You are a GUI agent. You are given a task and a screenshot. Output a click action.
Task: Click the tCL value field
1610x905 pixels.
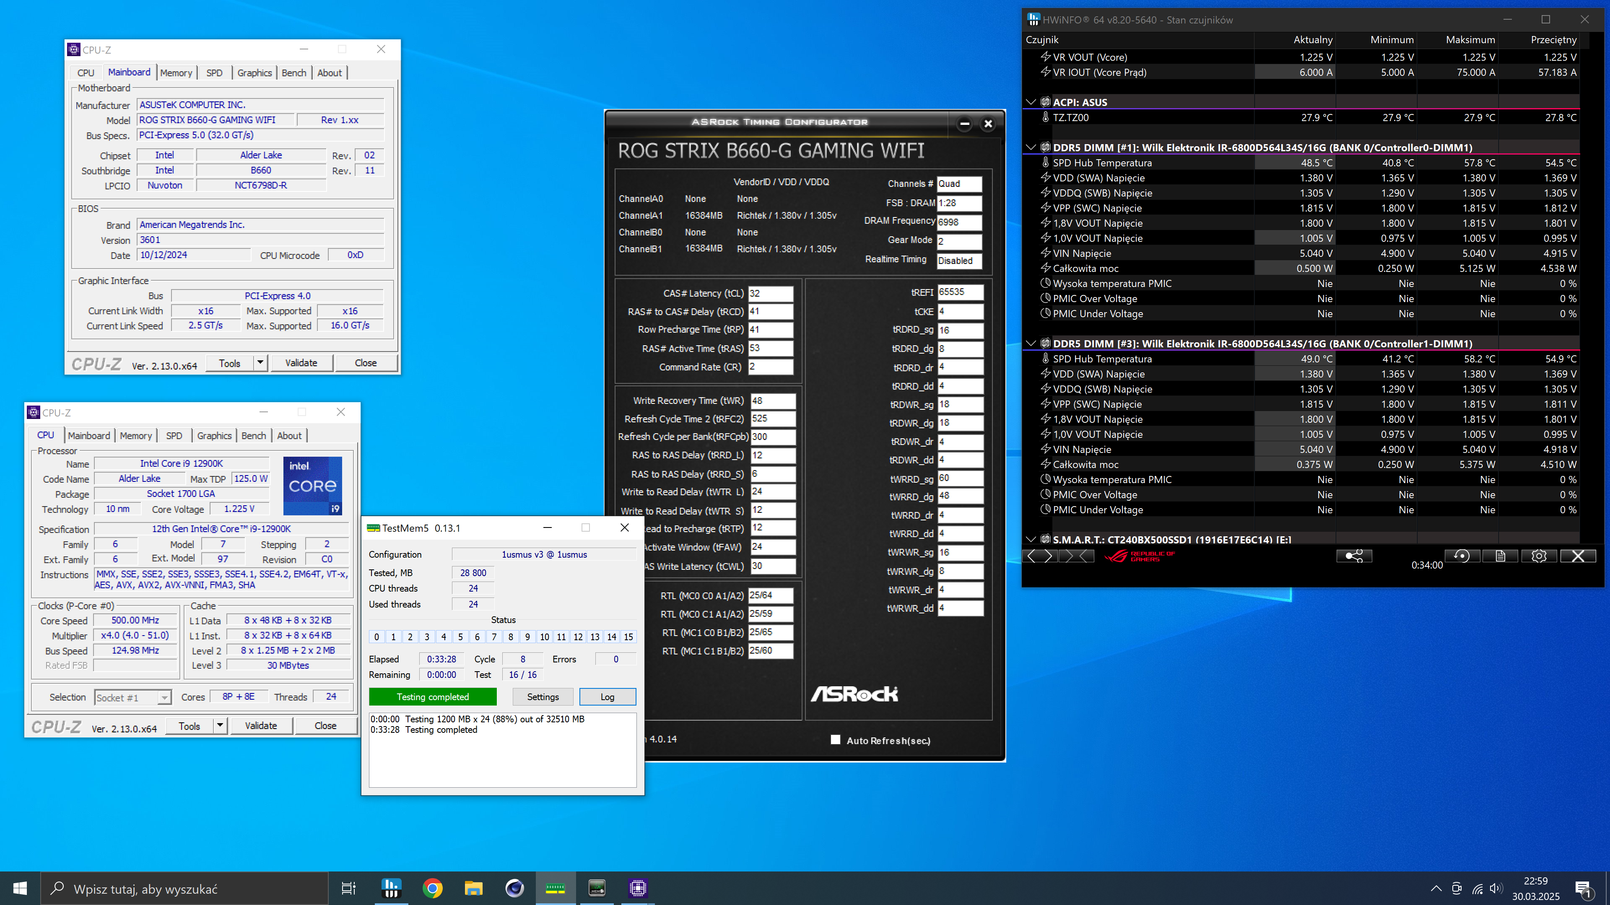coord(771,294)
